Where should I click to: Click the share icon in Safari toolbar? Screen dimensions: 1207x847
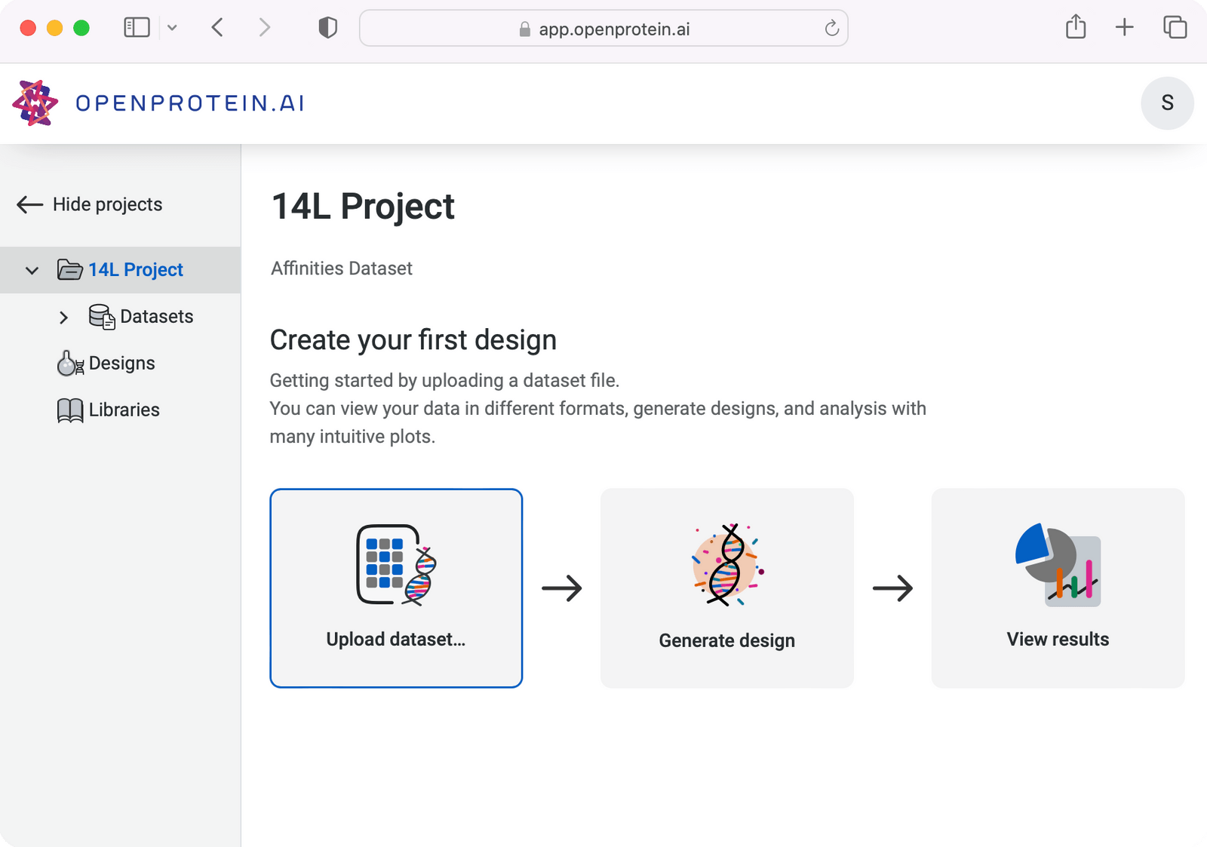pyautogui.click(x=1075, y=27)
